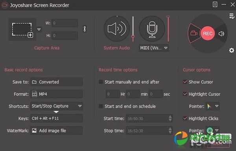Click the Save to Converted folder field
This screenshot has height=151, width=236.
56,82
